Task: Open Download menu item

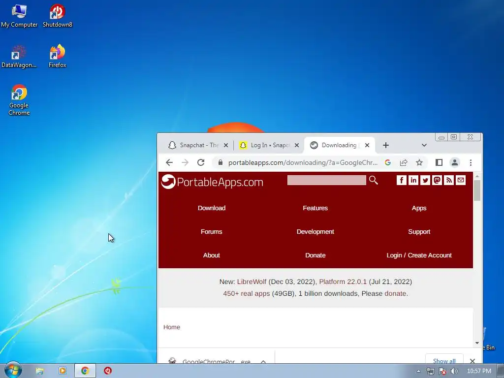Action: click(212, 208)
